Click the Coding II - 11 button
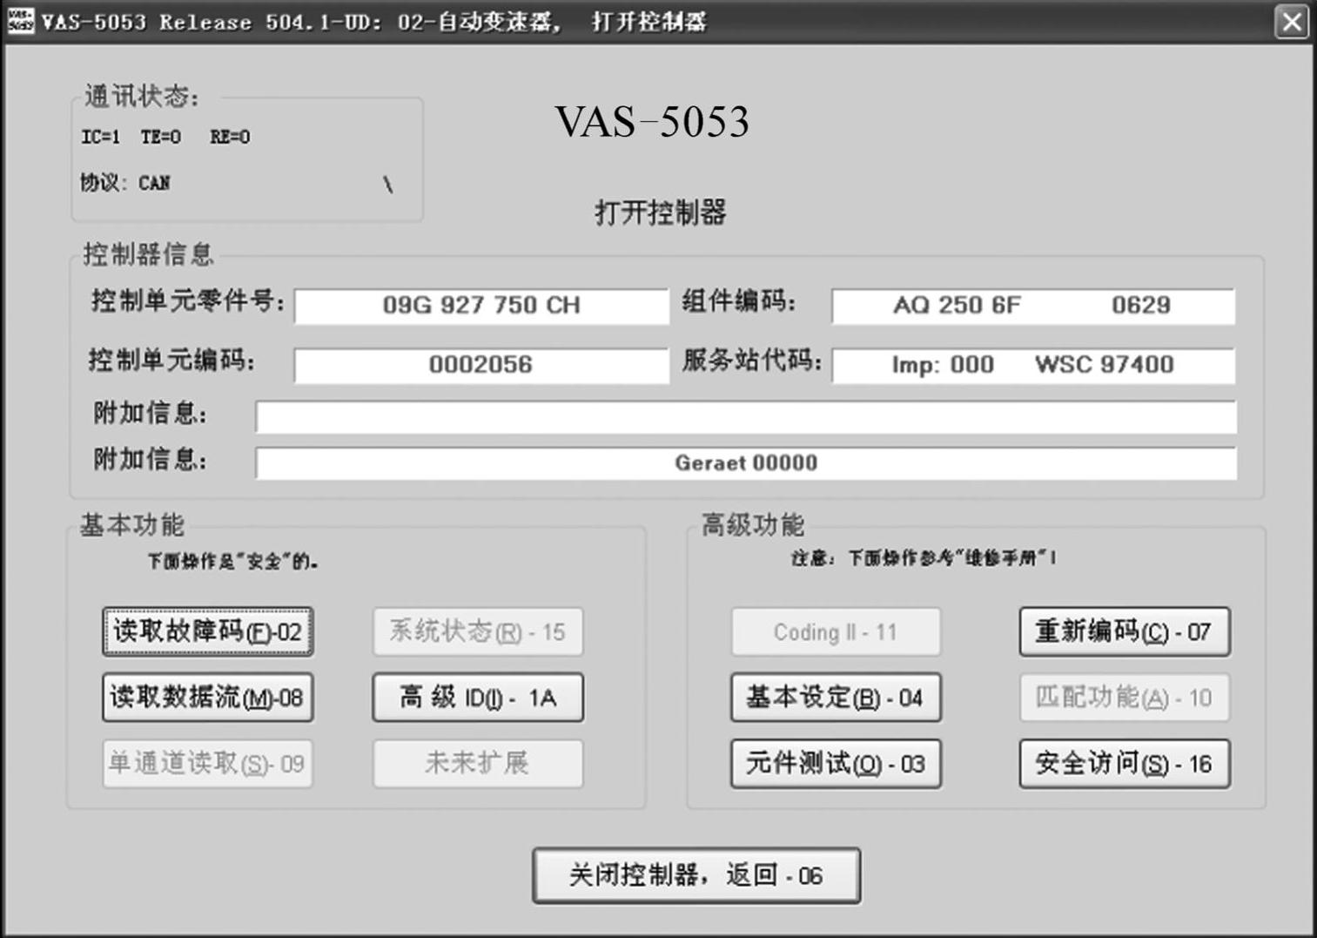Screen dimensions: 1317x938 pos(836,631)
